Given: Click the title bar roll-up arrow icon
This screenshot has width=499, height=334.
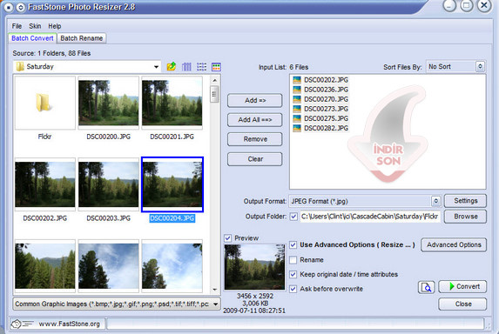Looking at the screenshot, I should point(21,7).
